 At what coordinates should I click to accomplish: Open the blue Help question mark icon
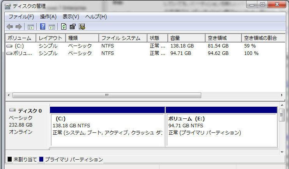43,27
